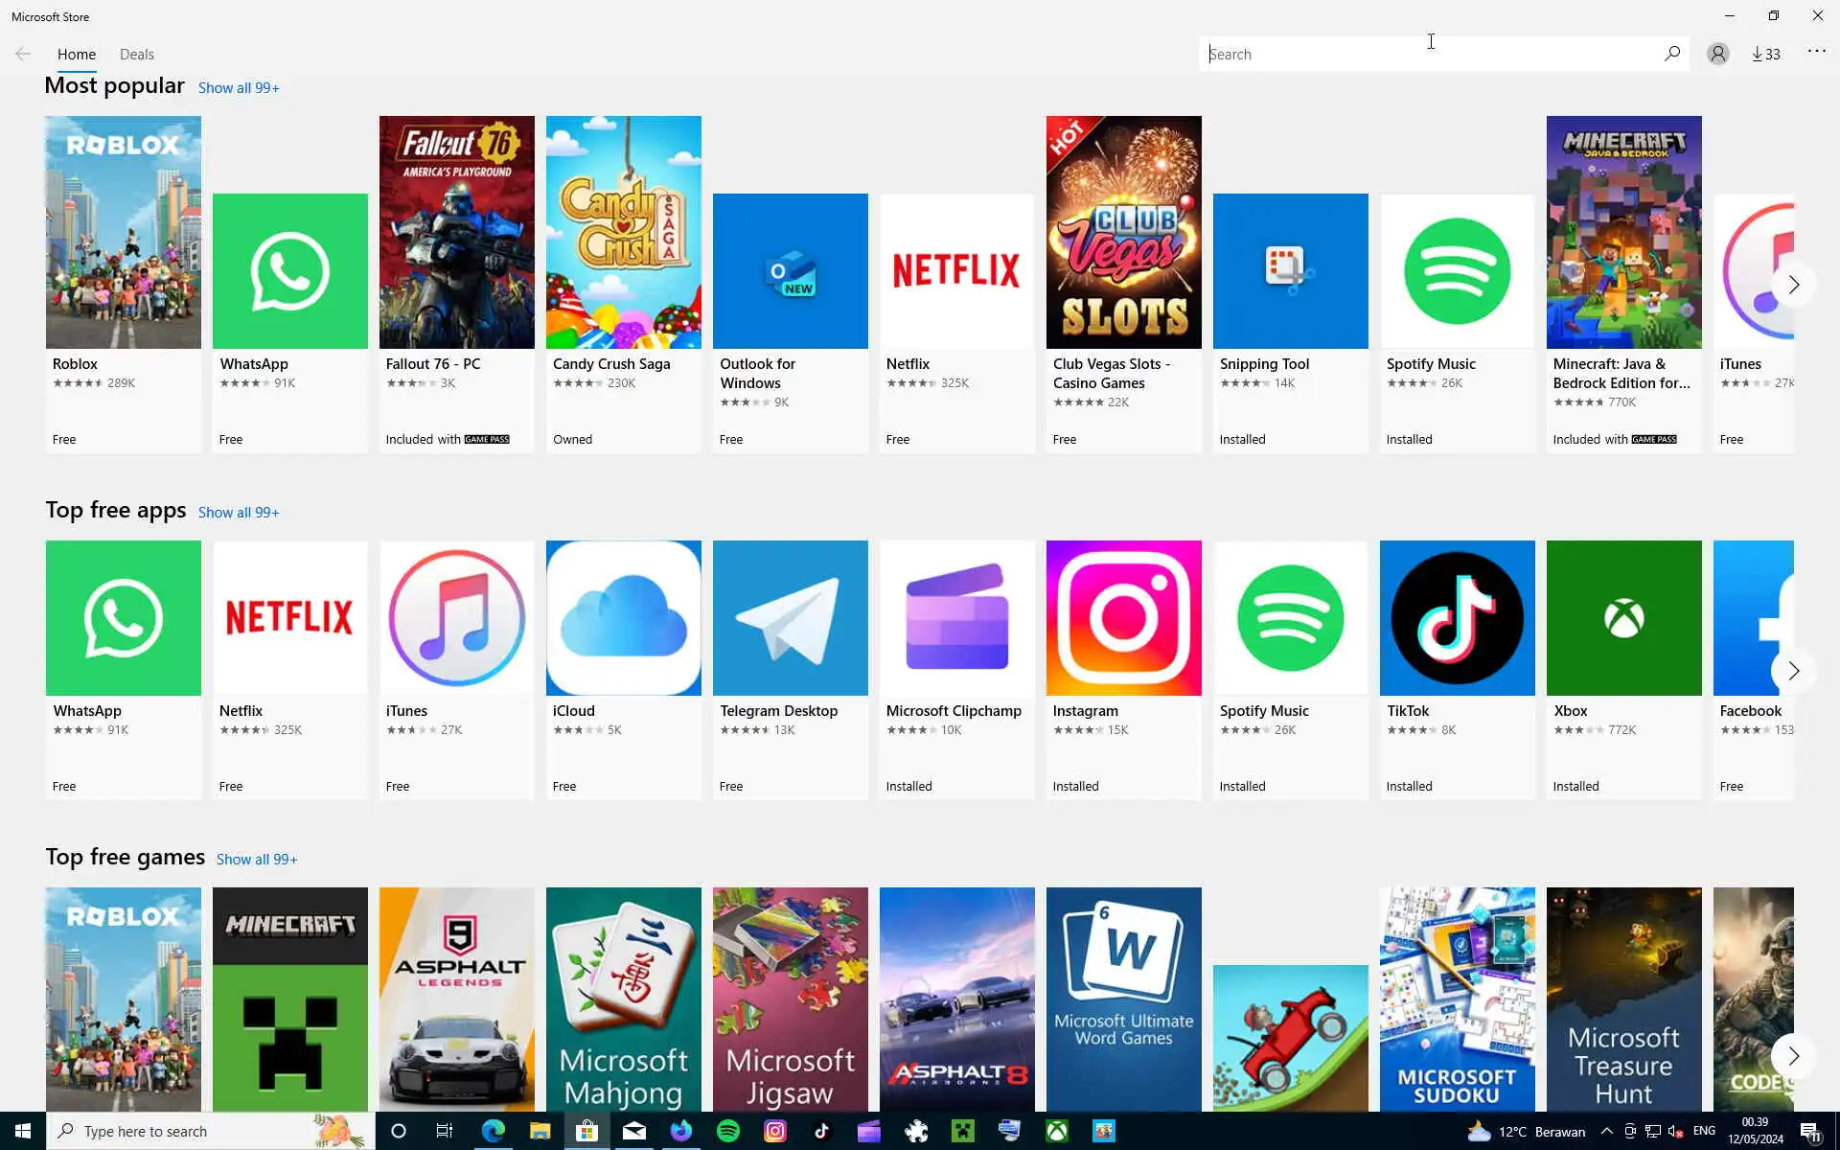Open downloads and updates (33)

coord(1765,54)
